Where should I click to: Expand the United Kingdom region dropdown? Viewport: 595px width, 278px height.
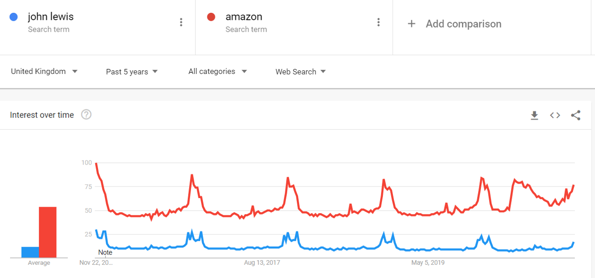[x=44, y=72]
